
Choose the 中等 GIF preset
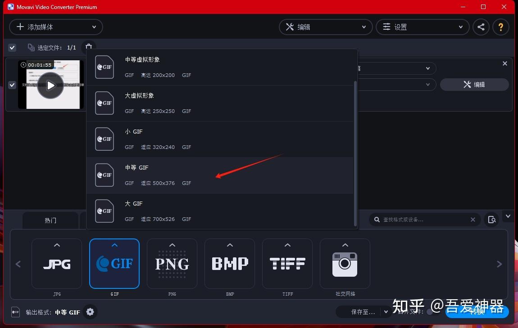click(x=220, y=175)
